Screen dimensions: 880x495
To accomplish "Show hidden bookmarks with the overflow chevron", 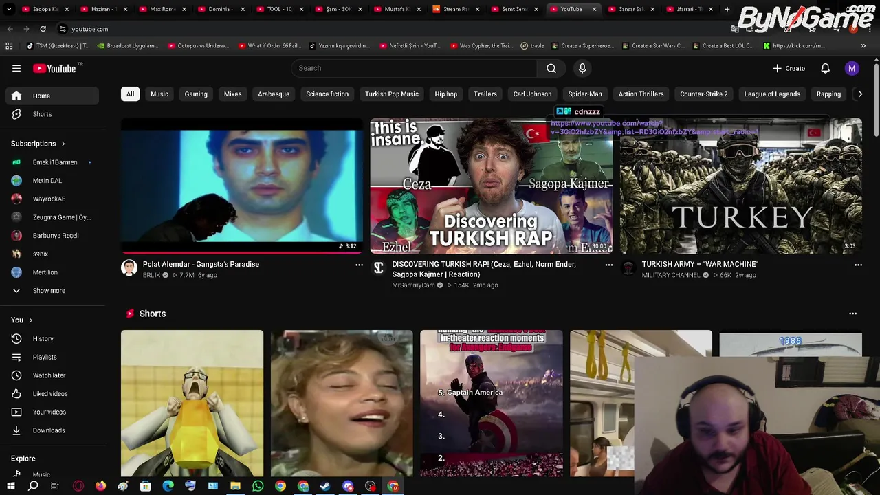I will coord(863,46).
